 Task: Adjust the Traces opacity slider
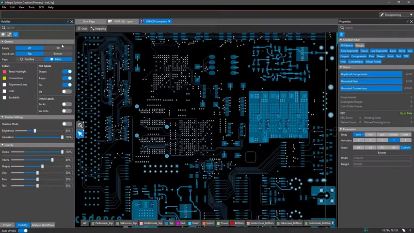(x=52, y=160)
